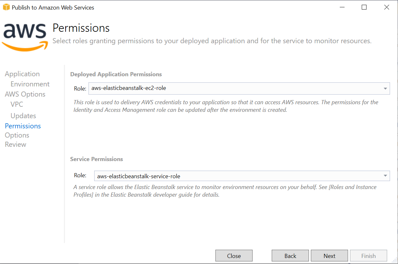Go to AWS Options section
Image resolution: width=398 pixels, height=264 pixels.
tap(25, 94)
